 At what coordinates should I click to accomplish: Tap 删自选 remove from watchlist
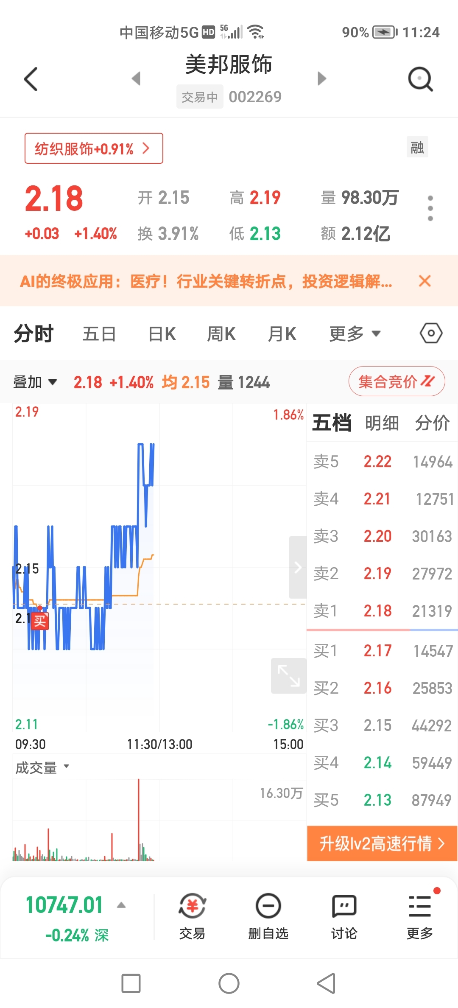(268, 917)
